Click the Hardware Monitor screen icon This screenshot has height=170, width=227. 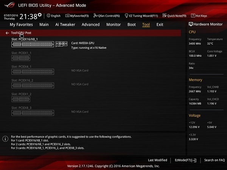click(191, 24)
